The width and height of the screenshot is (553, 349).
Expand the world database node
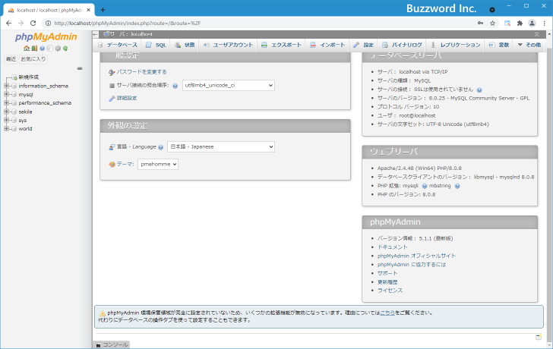6,129
